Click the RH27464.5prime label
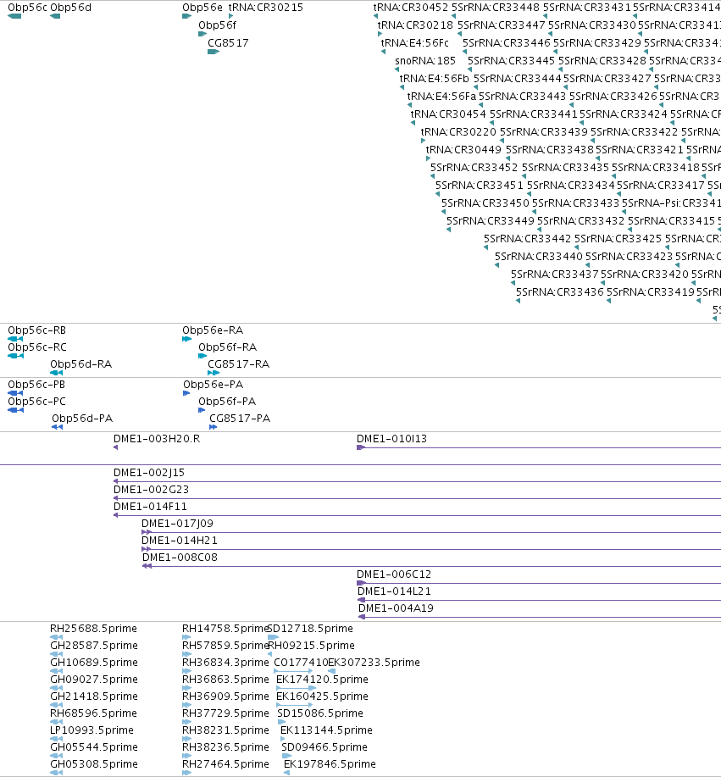 pos(226,764)
